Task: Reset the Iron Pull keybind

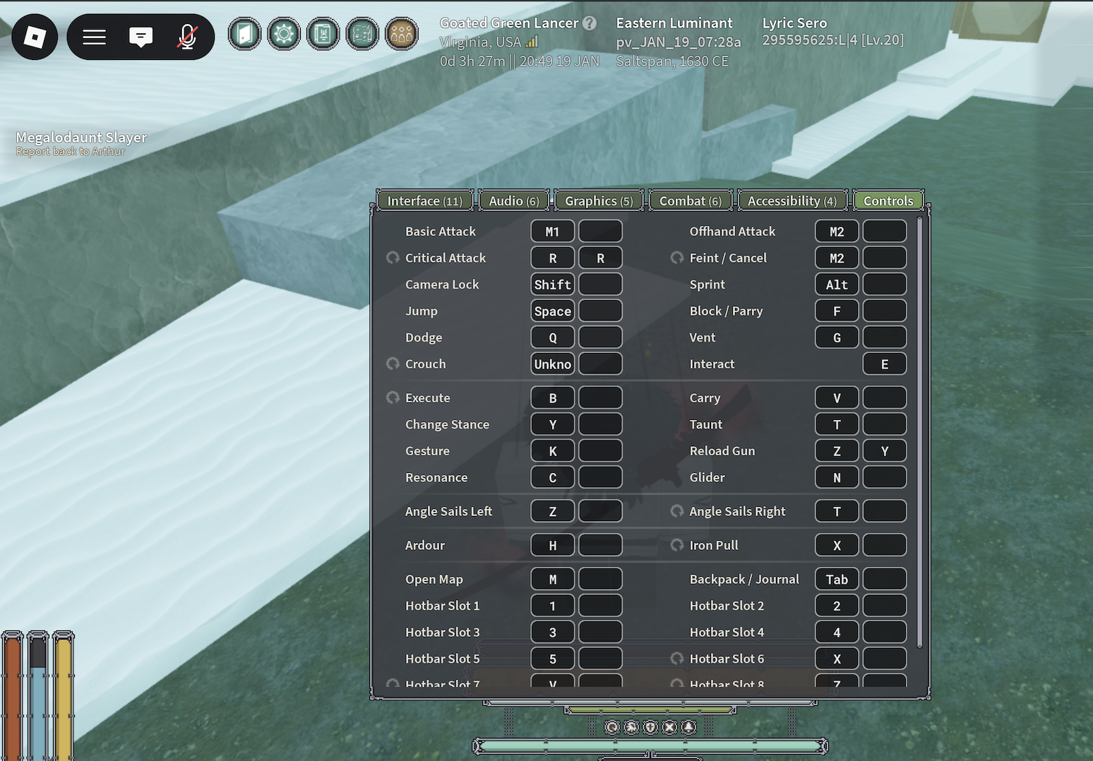Action: pos(677,545)
